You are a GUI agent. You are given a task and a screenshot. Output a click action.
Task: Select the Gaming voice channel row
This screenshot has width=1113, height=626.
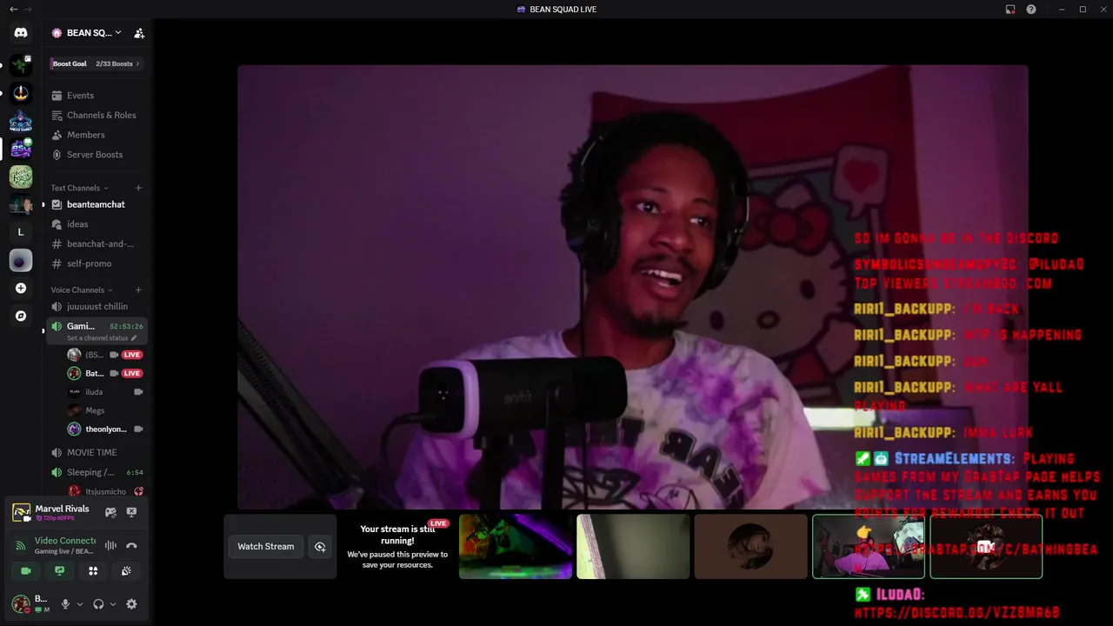coord(97,330)
